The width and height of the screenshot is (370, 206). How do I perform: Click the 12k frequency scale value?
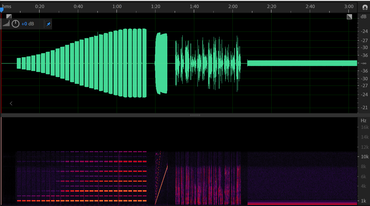365,147
